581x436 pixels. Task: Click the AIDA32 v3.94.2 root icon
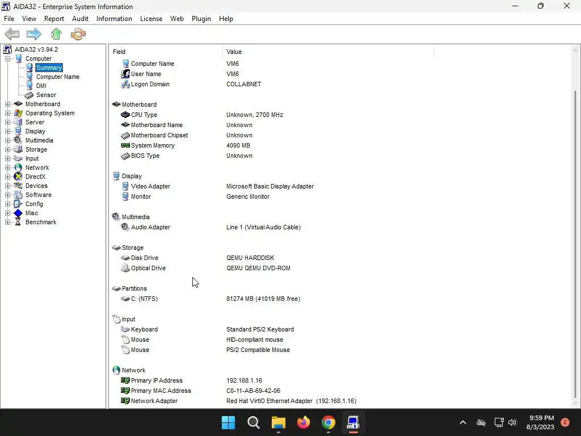click(x=7, y=49)
